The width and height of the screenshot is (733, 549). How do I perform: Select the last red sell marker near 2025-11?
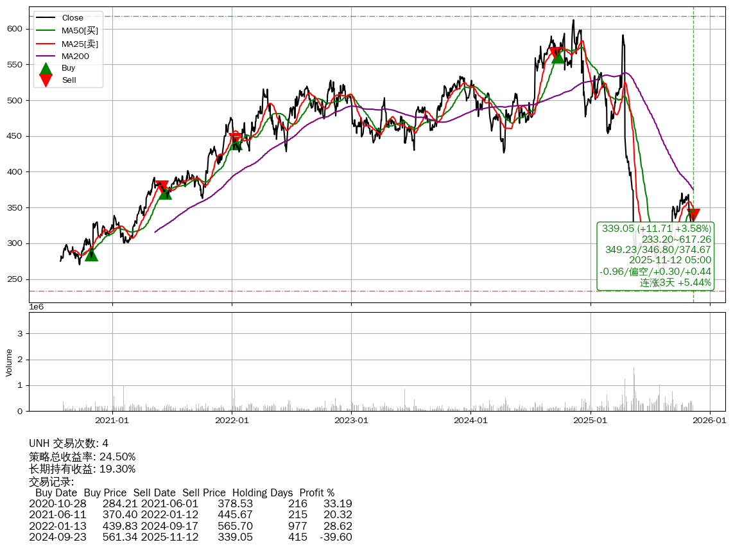(x=693, y=215)
